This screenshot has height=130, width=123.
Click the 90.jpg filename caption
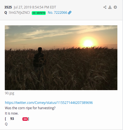10,93
